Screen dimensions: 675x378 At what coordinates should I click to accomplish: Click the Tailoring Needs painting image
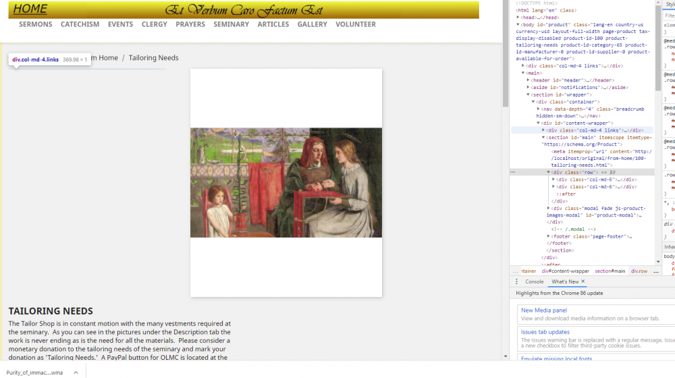click(286, 182)
